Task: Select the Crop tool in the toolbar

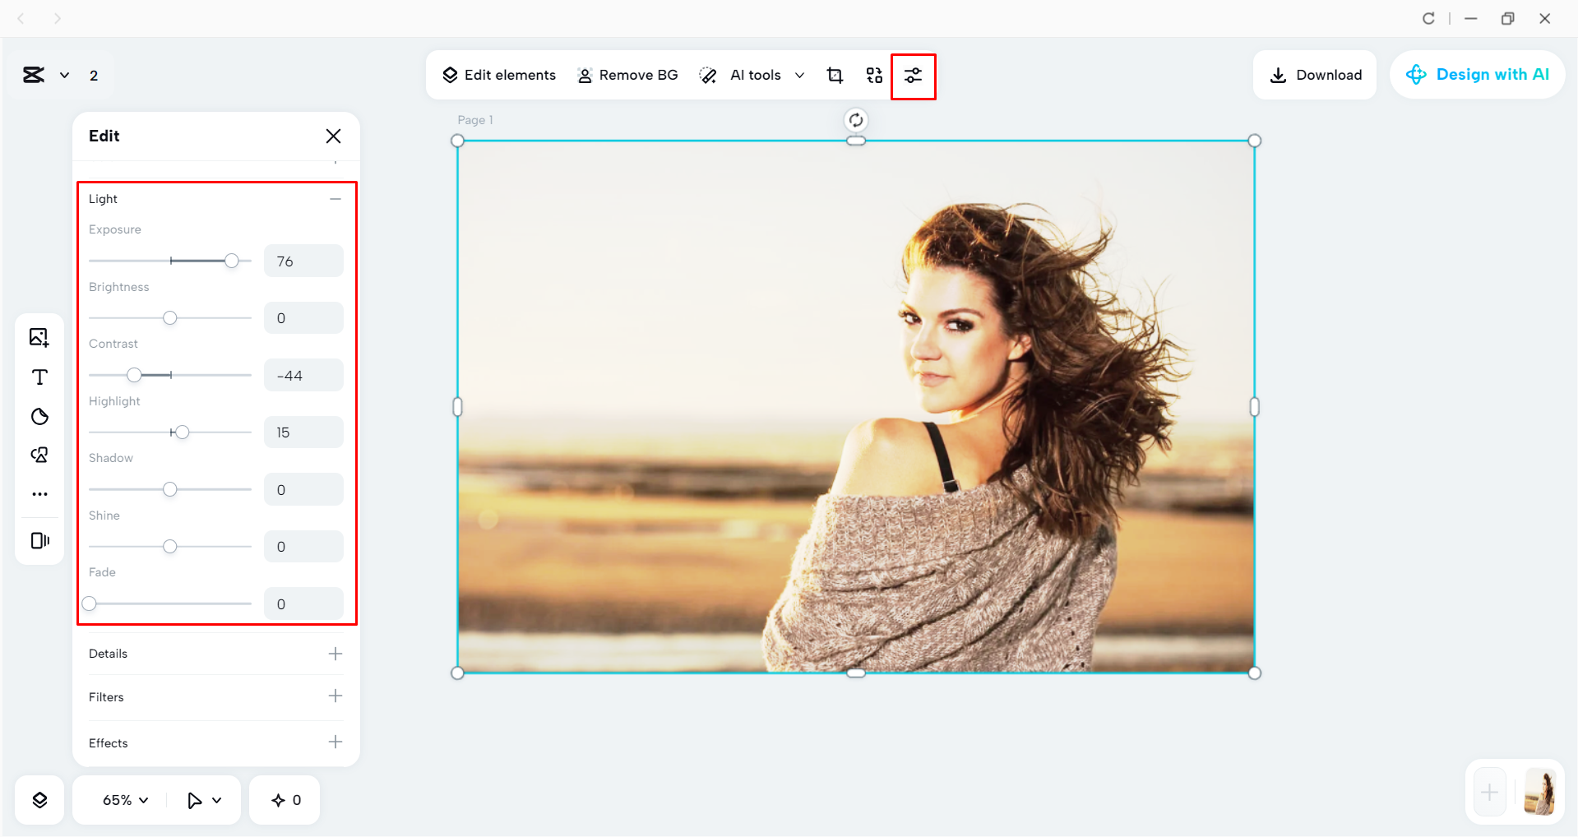Action: 835,75
